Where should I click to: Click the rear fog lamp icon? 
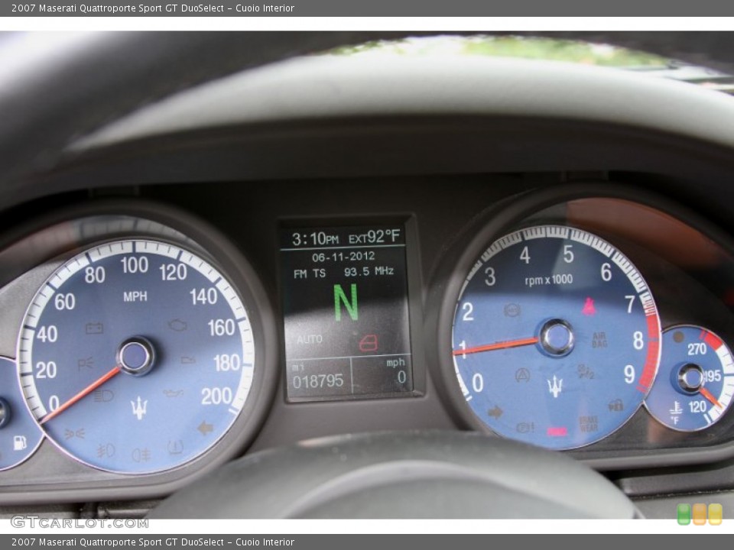(141, 455)
